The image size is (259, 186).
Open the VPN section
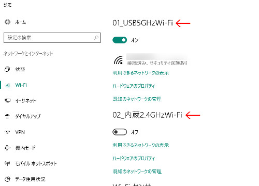point(20,132)
